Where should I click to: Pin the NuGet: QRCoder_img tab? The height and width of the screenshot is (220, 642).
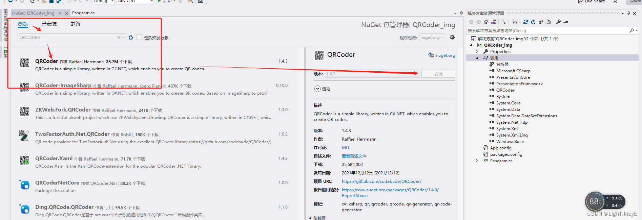tap(60, 13)
